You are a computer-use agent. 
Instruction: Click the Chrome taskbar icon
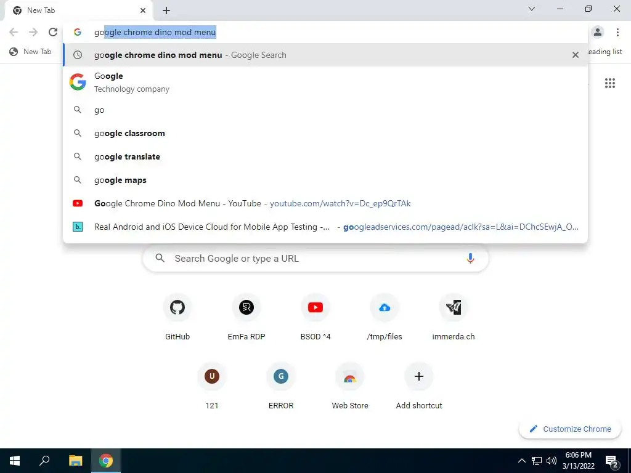[x=106, y=461]
